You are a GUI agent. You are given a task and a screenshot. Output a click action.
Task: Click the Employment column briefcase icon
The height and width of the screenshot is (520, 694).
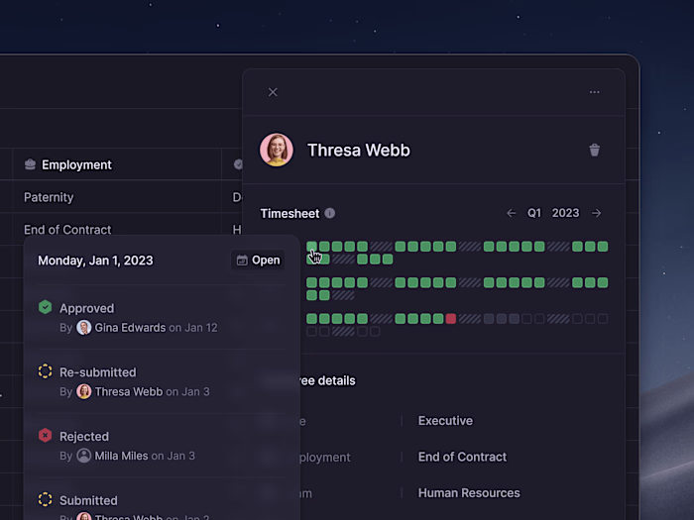(30, 164)
